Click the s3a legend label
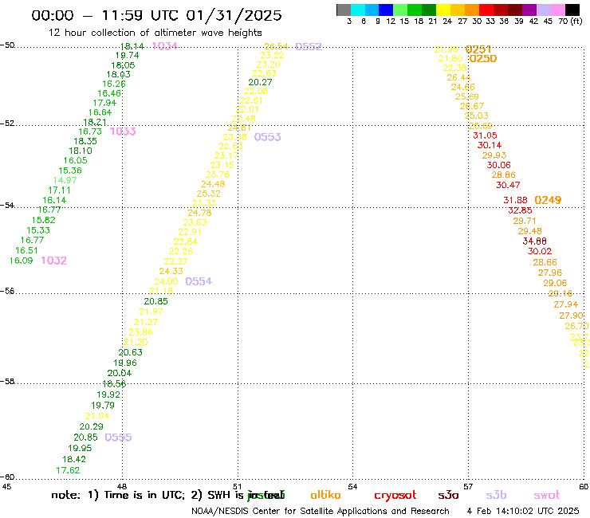Screen dimensions: 590x518 (x=448, y=495)
